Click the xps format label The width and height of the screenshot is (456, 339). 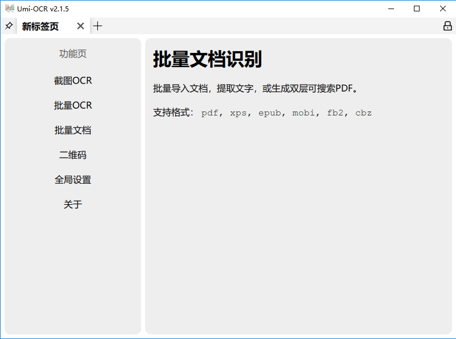click(239, 113)
